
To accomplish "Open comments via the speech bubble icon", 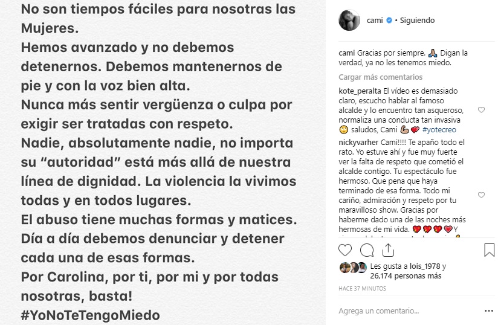I will click(366, 250).
